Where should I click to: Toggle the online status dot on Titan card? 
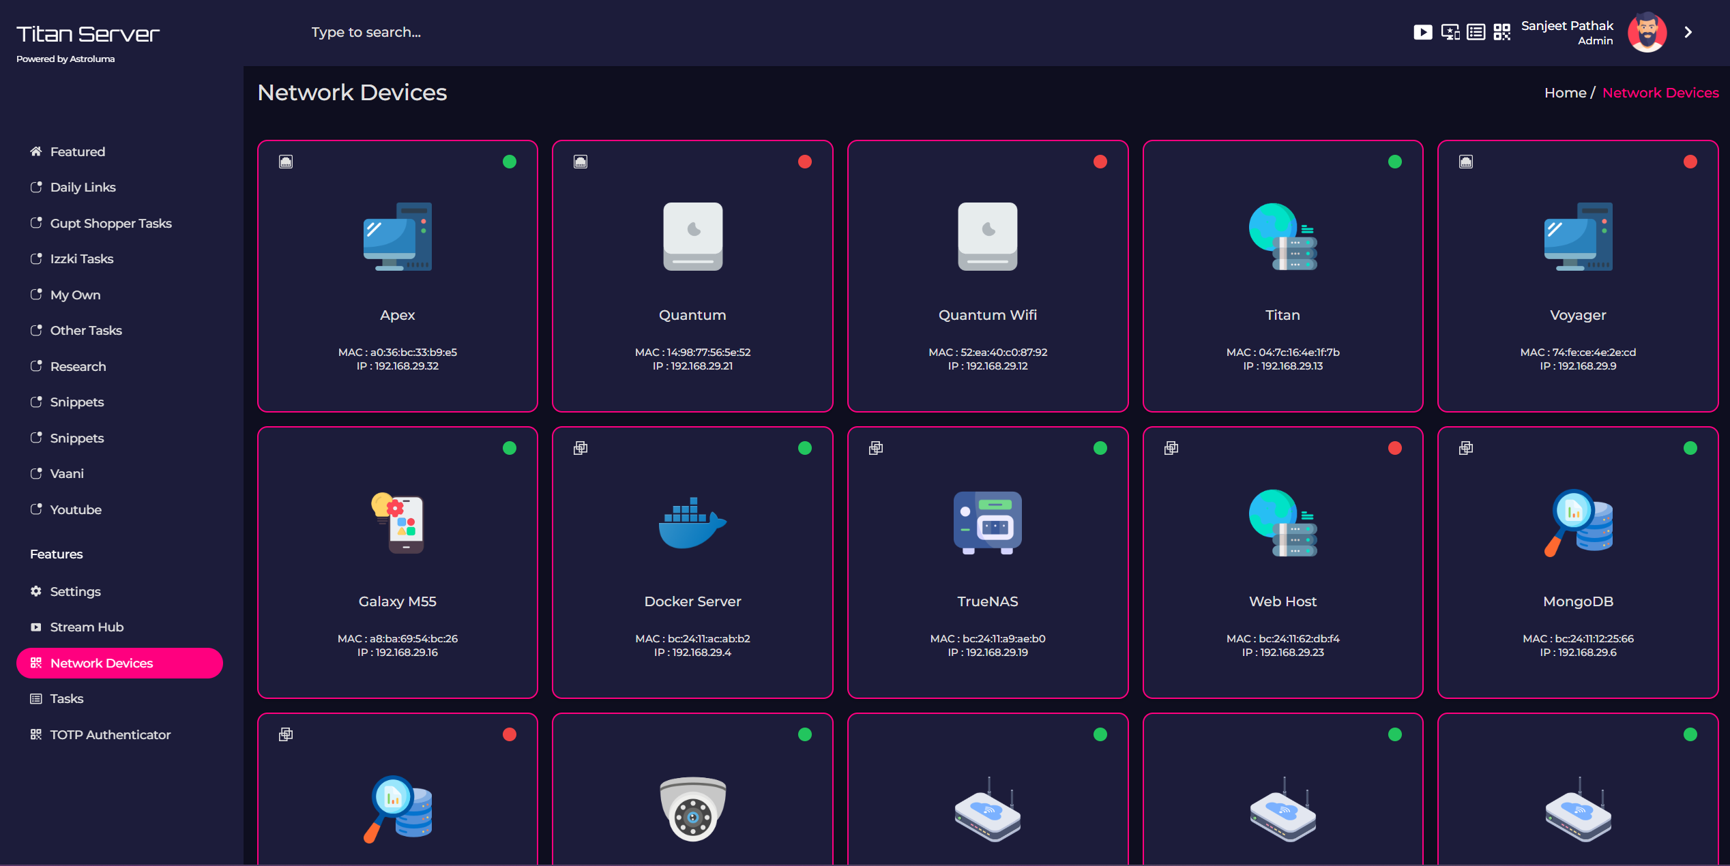click(x=1395, y=162)
